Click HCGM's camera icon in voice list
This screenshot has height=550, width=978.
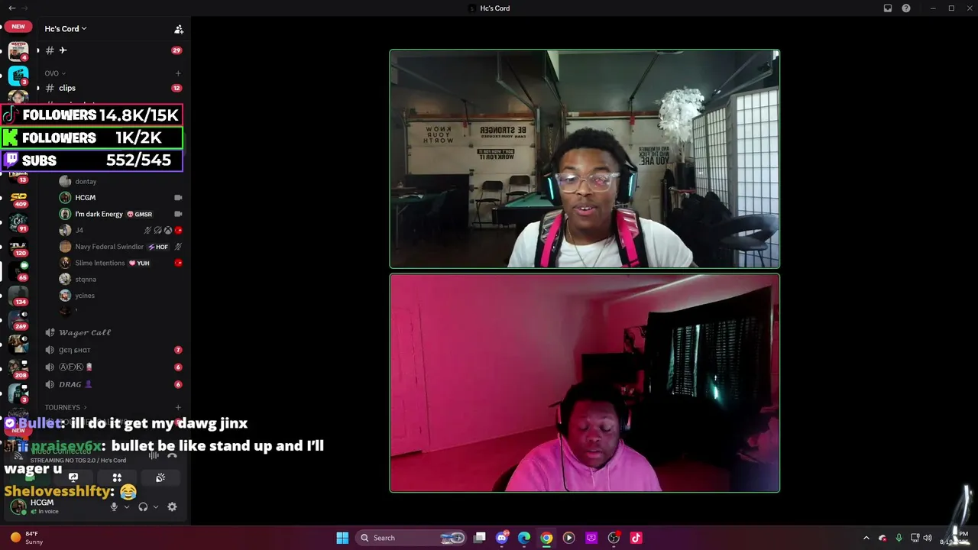(x=178, y=198)
